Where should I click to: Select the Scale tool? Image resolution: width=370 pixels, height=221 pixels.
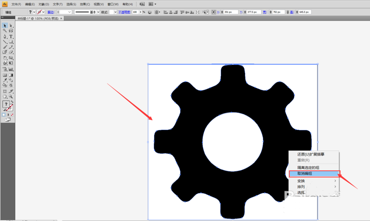(11, 58)
